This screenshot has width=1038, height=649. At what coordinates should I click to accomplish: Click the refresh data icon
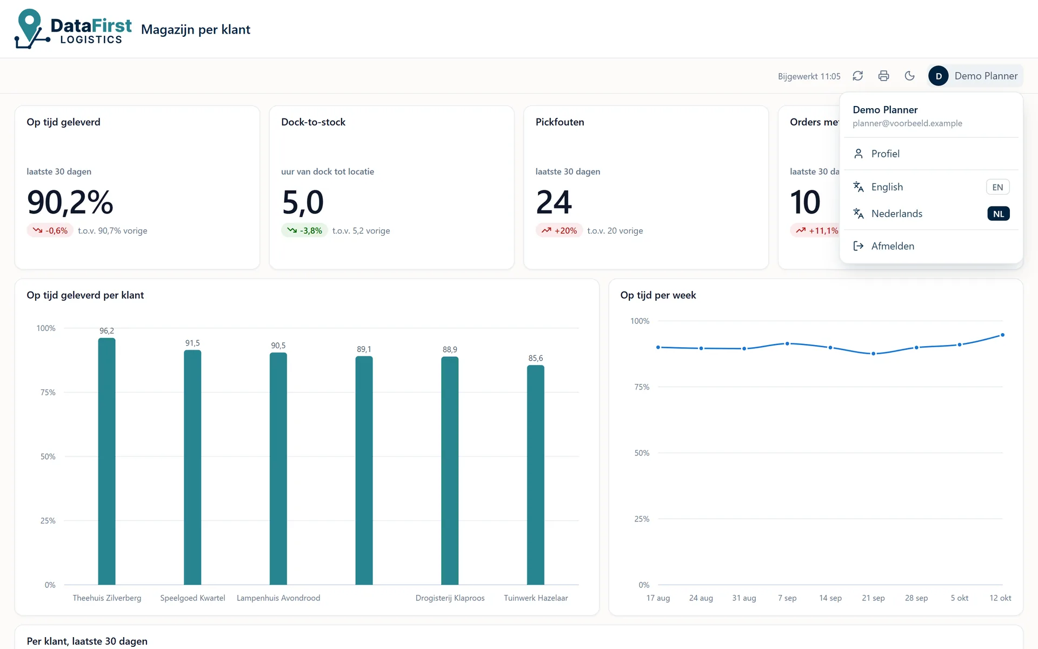[x=857, y=76]
